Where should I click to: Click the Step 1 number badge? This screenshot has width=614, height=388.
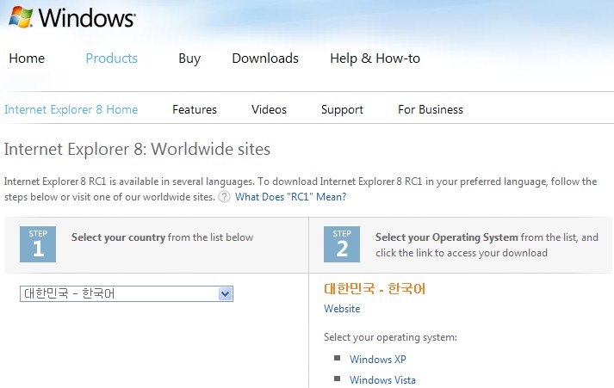point(38,244)
